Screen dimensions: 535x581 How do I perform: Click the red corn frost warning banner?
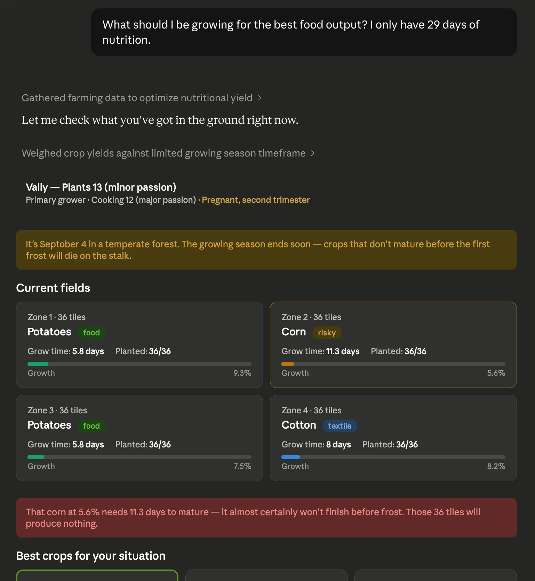(266, 518)
